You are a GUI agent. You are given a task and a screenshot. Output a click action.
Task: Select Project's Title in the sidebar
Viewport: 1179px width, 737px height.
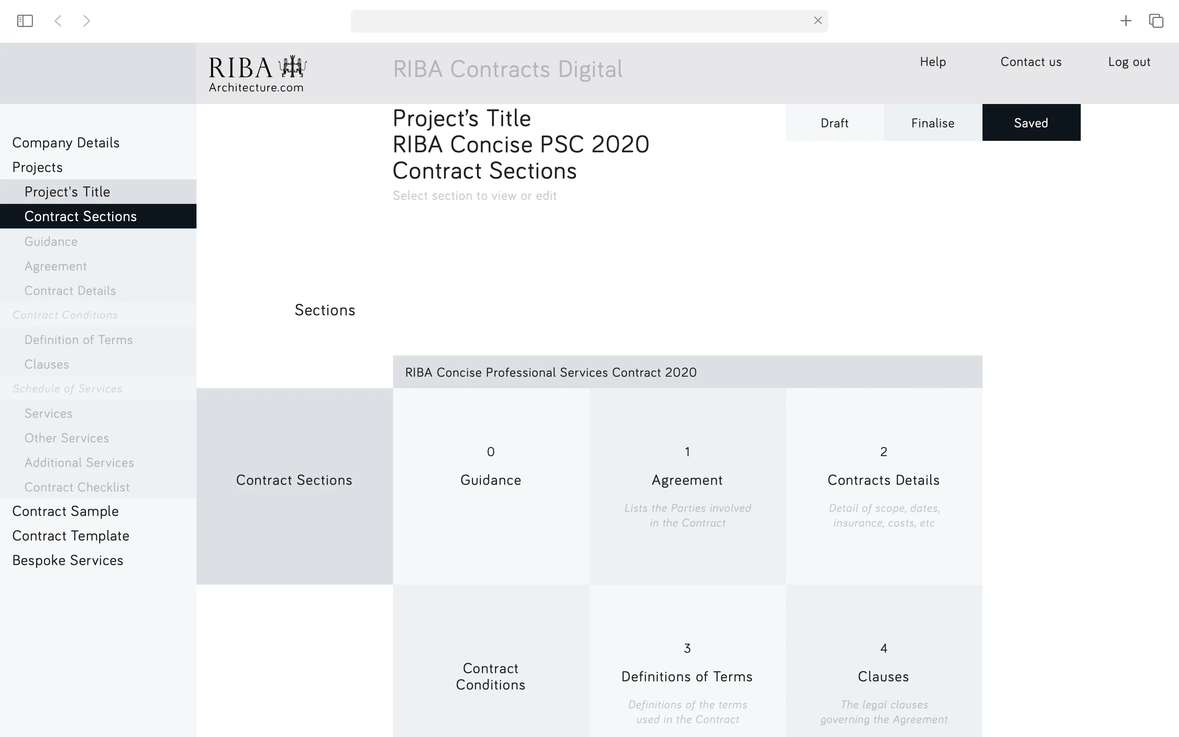(x=68, y=192)
